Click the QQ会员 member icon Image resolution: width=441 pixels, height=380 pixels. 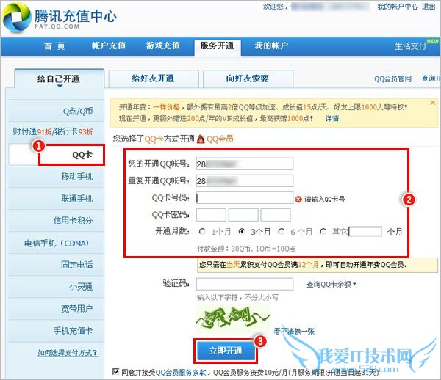pyautogui.click(x=201, y=139)
